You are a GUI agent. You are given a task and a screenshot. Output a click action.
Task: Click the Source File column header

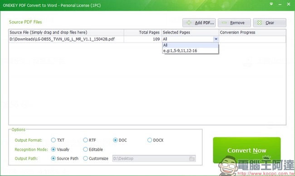pos(66,32)
